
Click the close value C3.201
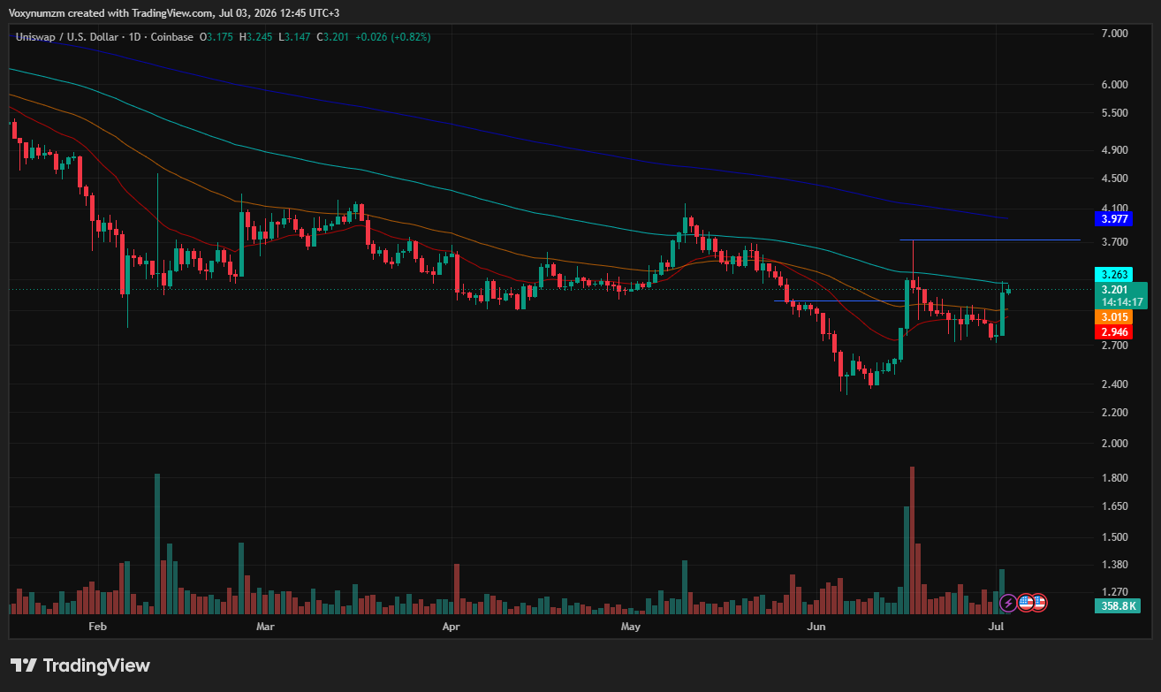click(333, 36)
